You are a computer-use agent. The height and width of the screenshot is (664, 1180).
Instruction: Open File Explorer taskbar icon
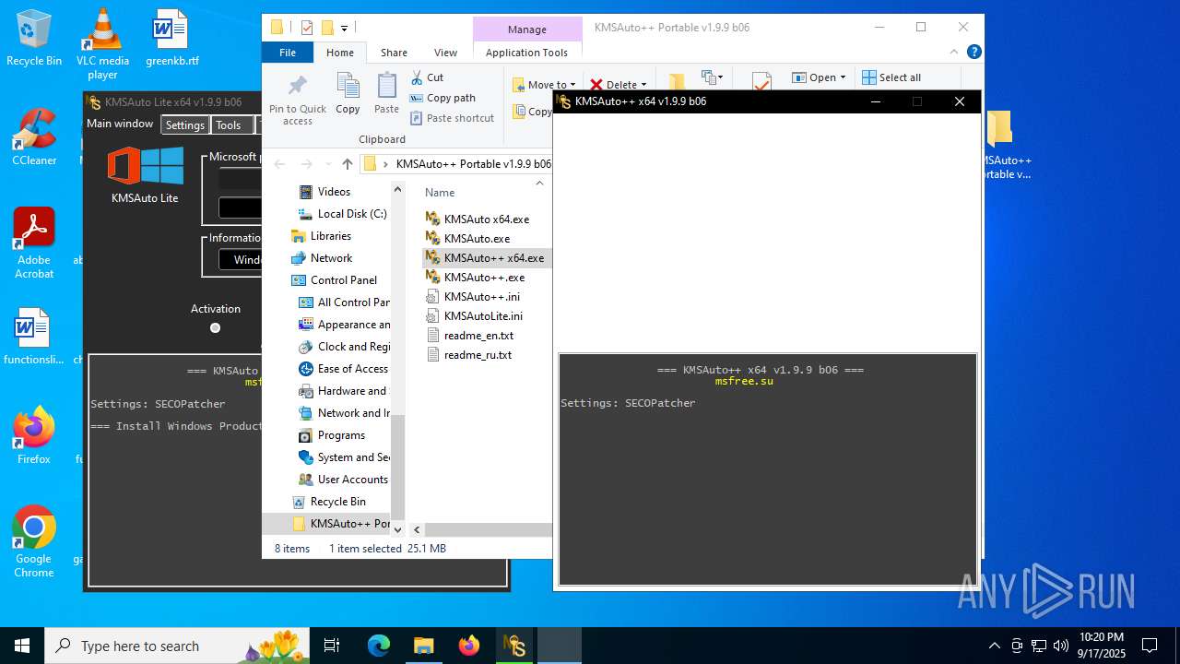[x=423, y=646]
